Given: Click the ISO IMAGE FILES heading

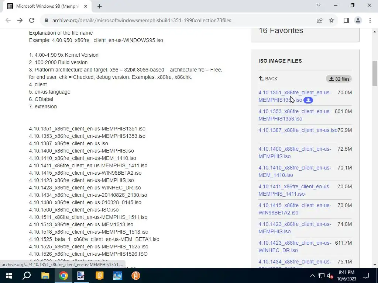Looking at the screenshot, I should (280, 61).
